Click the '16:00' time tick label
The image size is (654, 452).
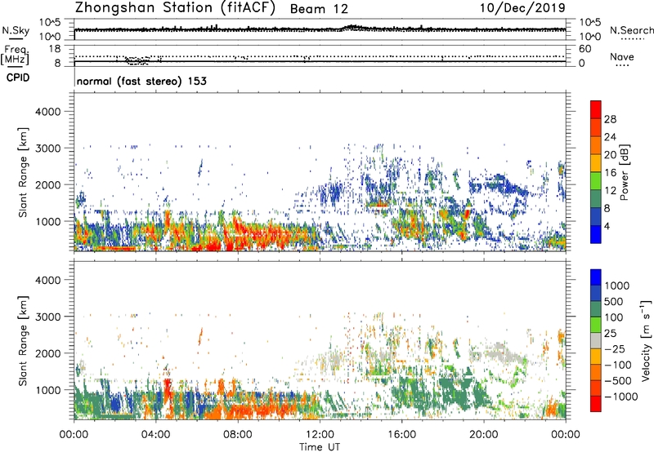[401, 435]
